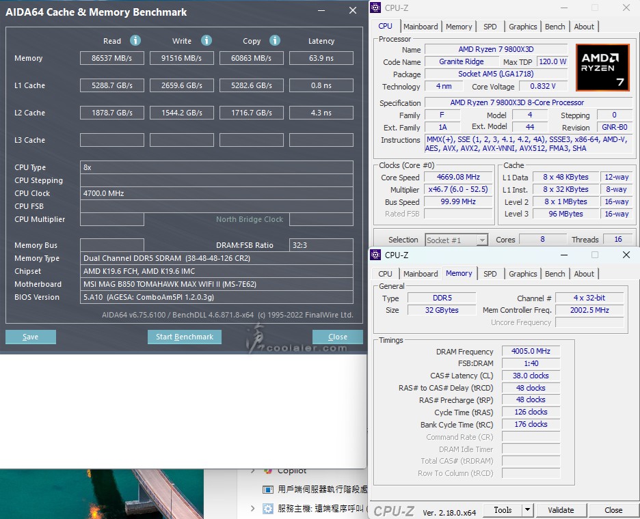Click the info icon beside Write column

[x=206, y=41]
